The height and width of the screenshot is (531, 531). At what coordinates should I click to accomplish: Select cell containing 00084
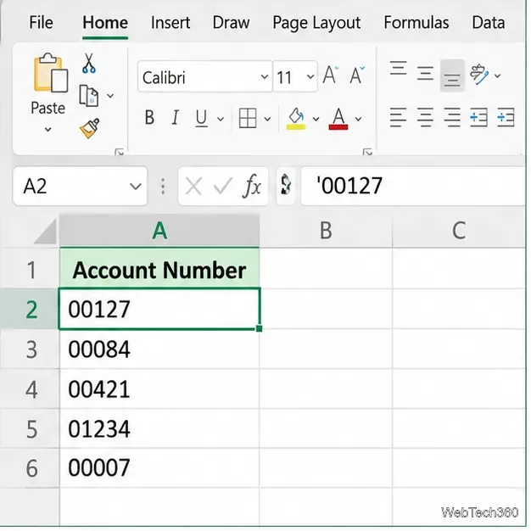coord(159,349)
